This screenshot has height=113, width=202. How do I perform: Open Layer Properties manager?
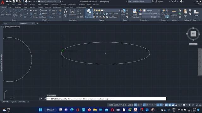click(x=89, y=13)
